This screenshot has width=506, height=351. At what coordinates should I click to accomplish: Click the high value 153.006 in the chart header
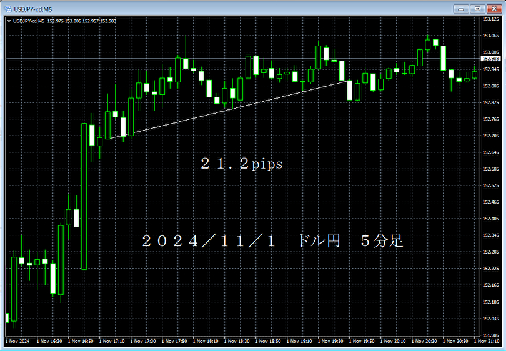tap(73, 21)
